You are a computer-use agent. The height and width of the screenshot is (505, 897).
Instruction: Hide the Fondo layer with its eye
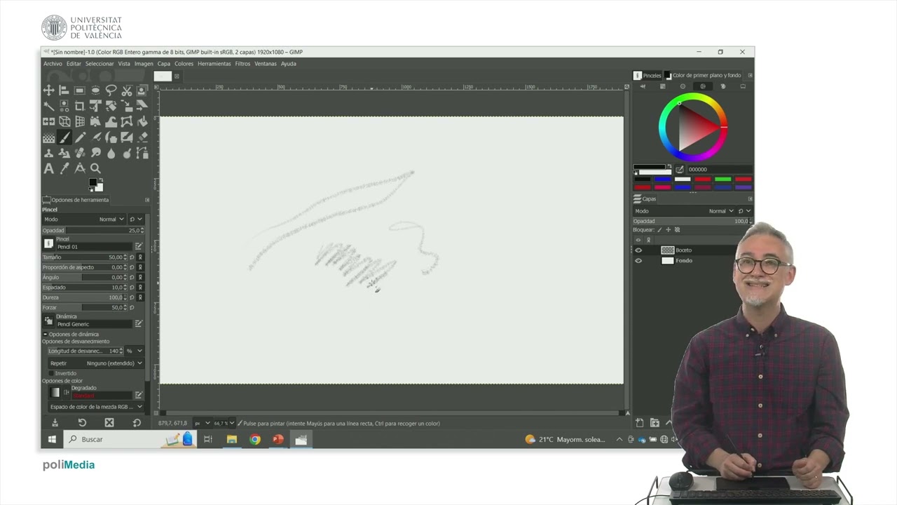[x=638, y=260]
